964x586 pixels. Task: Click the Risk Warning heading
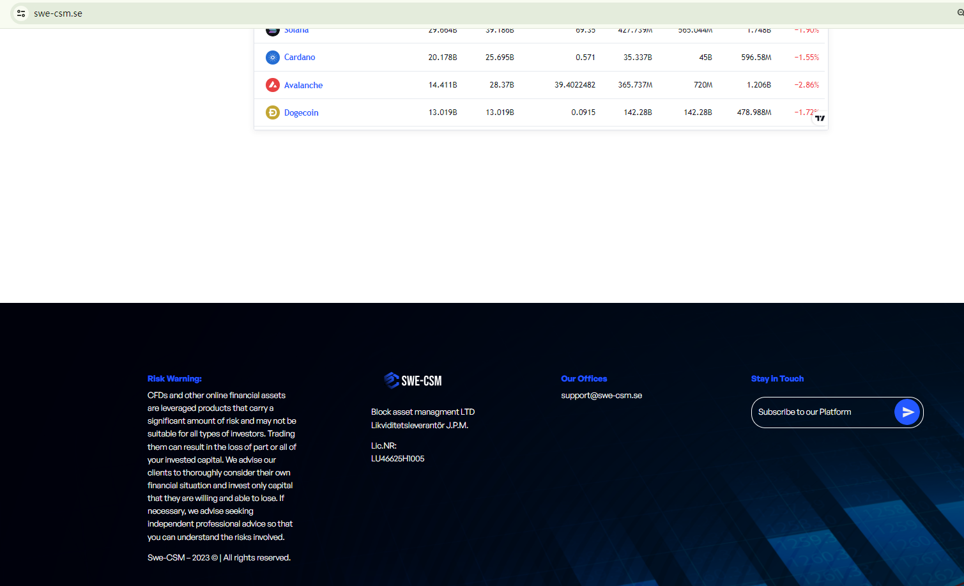[174, 379]
